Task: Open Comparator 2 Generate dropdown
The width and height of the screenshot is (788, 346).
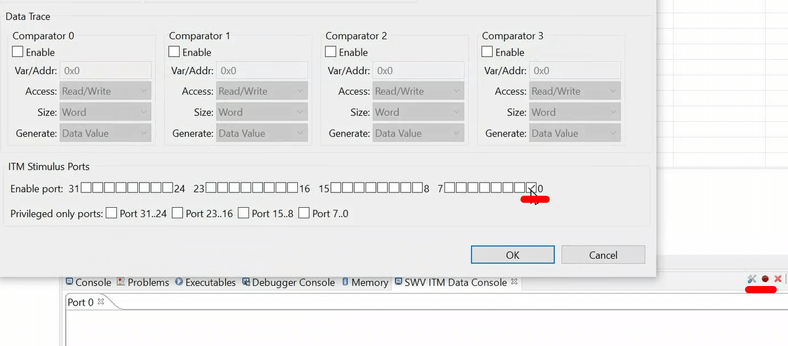Action: 419,133
